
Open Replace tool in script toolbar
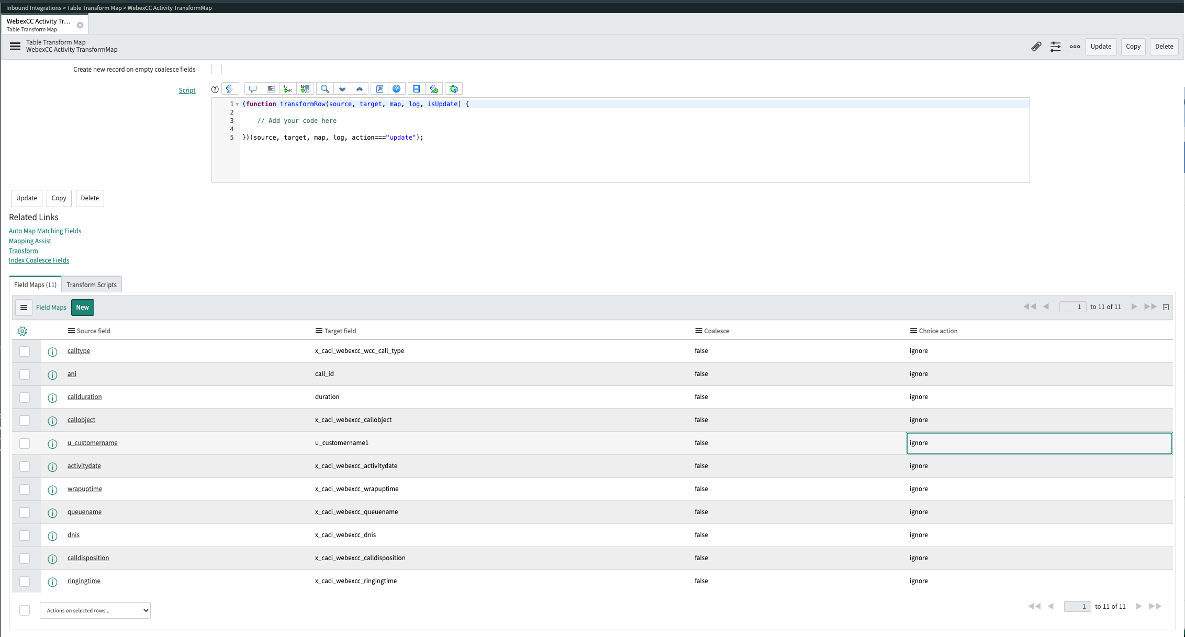point(288,89)
